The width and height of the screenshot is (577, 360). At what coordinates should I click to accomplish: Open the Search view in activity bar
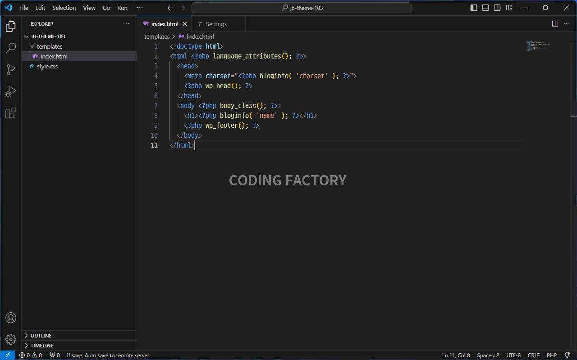pyautogui.click(x=11, y=48)
